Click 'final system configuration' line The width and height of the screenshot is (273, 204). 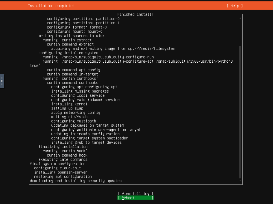click(58, 164)
